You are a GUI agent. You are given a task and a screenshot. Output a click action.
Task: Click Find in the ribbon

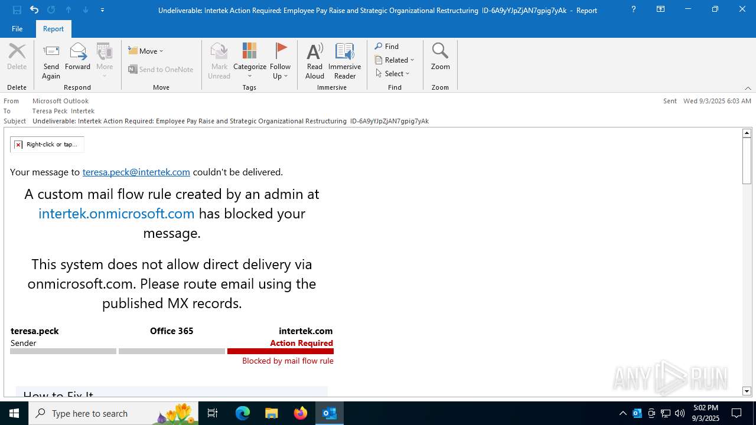point(387,46)
